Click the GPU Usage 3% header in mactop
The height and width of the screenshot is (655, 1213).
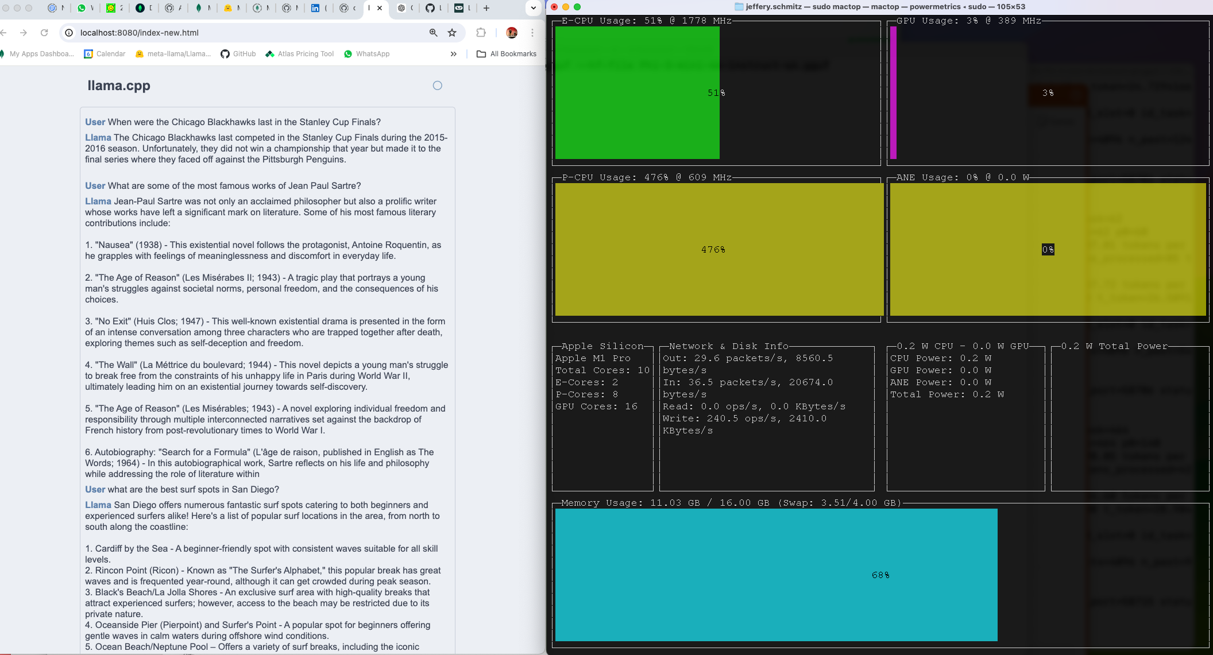pyautogui.click(x=969, y=21)
